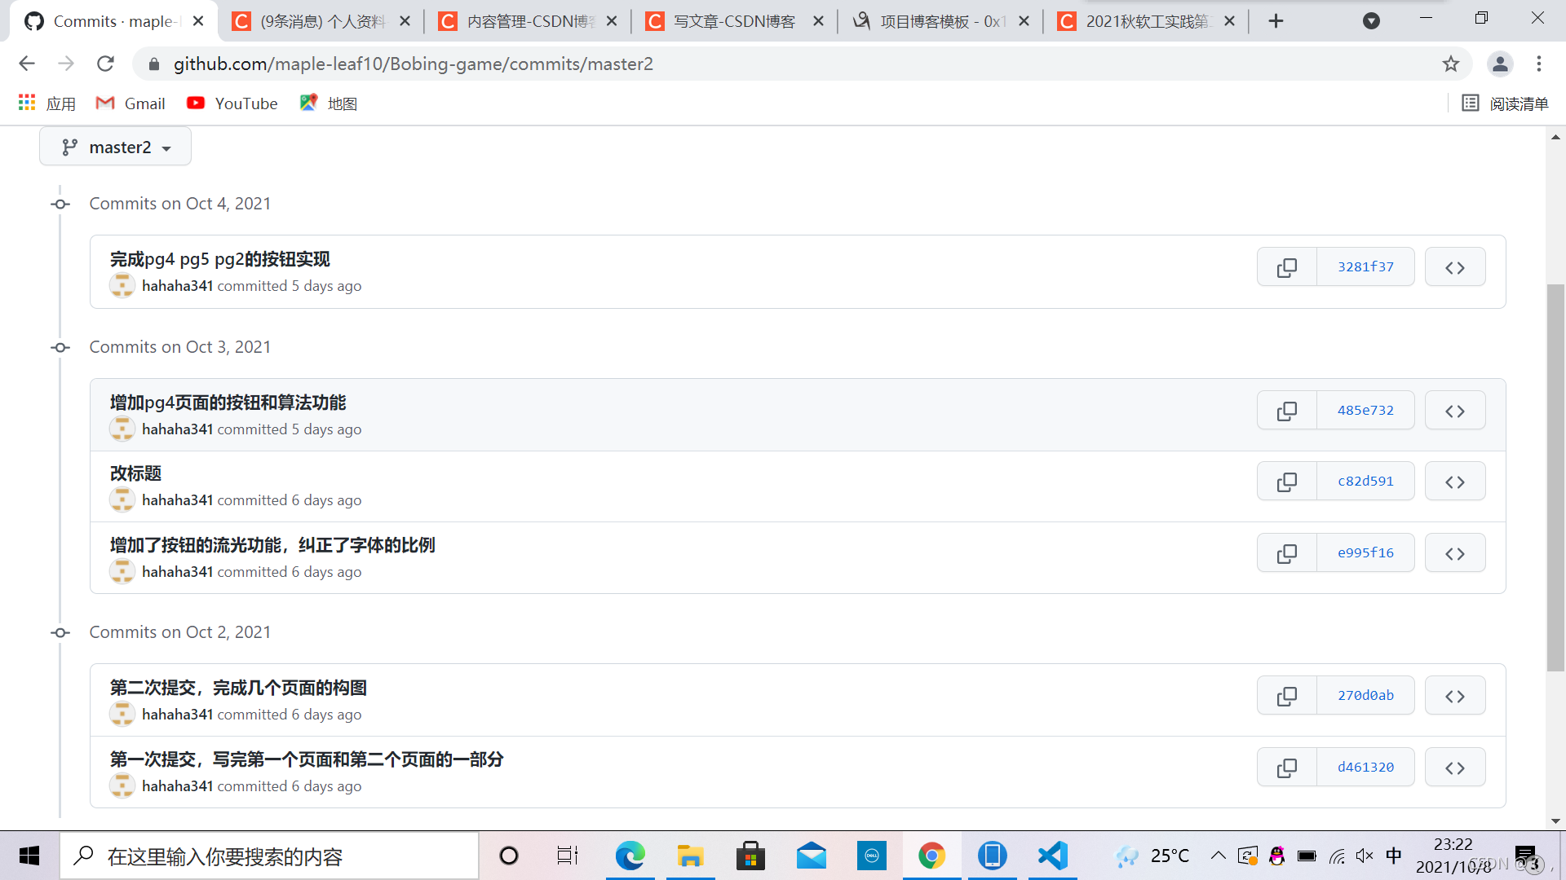This screenshot has width=1566, height=880.
Task: Click the browse repository icon for e995f16
Action: (x=1453, y=552)
